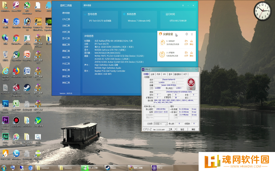The height and width of the screenshot is (171, 275).
Task: Select the Chromium desktop icon
Action: click(x=16, y=23)
